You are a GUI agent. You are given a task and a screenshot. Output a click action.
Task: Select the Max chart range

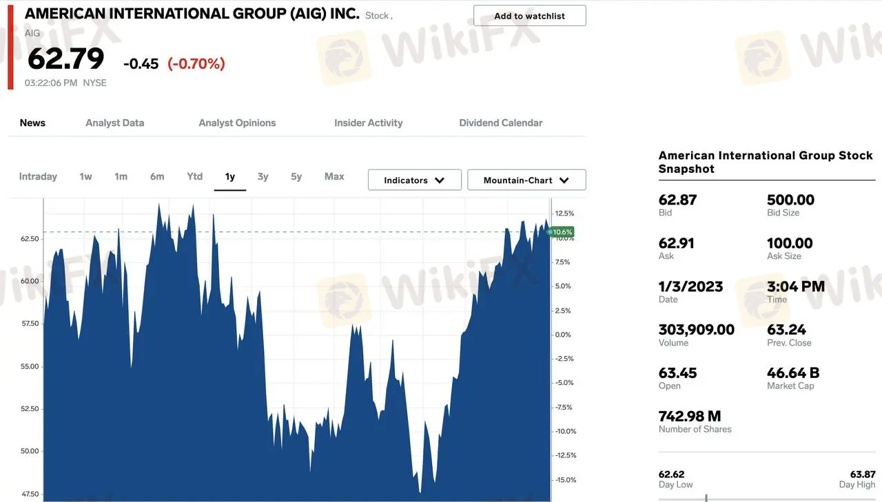(x=334, y=176)
